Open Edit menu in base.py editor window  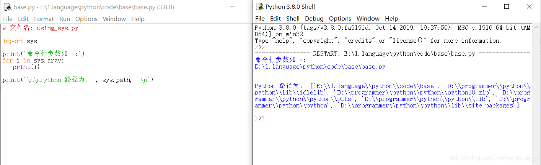(23, 19)
